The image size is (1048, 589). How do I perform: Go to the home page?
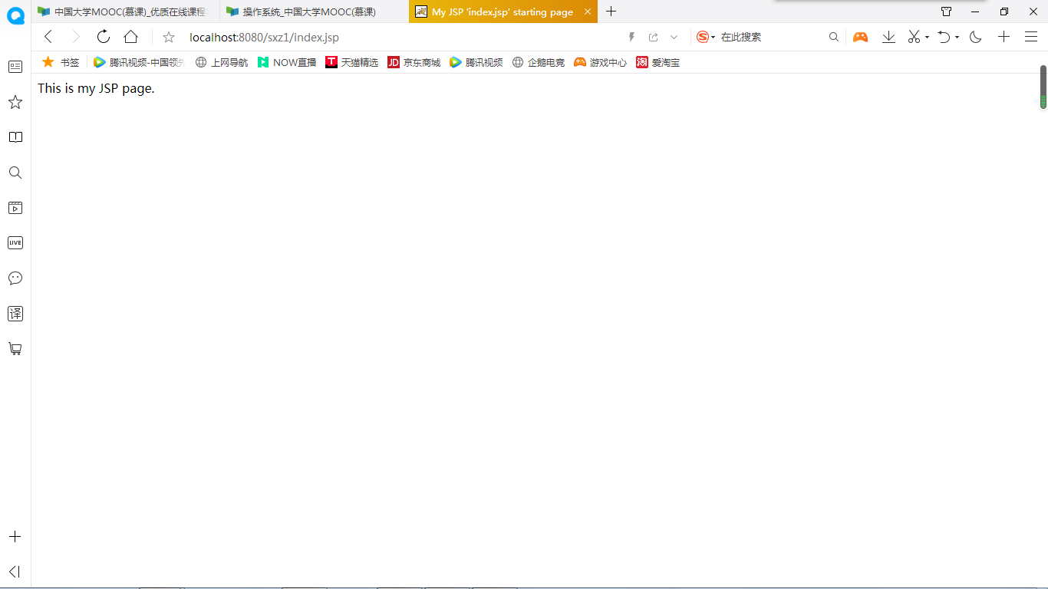pos(131,37)
